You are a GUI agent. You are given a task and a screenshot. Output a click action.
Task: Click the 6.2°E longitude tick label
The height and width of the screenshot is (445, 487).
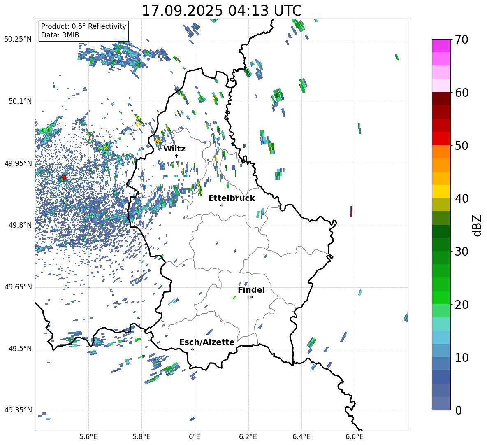[248, 436]
